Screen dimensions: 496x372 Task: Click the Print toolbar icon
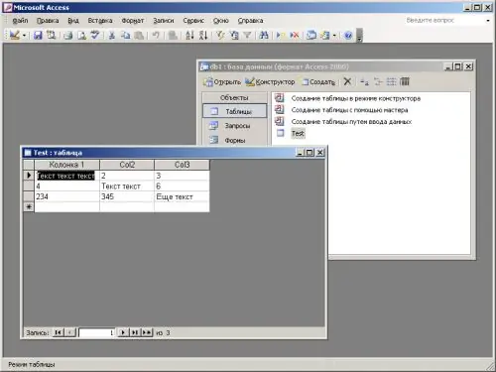coord(68,35)
